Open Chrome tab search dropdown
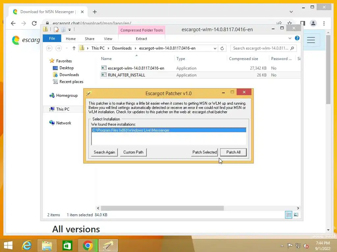This screenshot has width=337, height=252. click(x=291, y=12)
